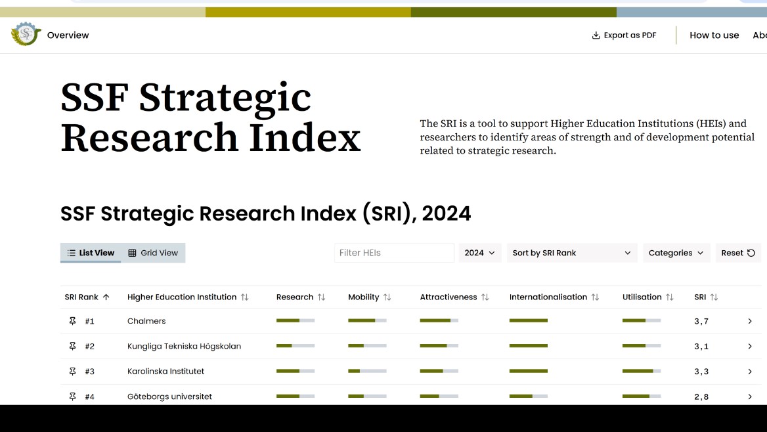The image size is (767, 432).
Task: Click the SSF logo icon
Action: pos(26,34)
